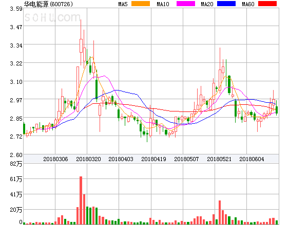The image size is (308, 225).
Task: Click the MA60 legend label
Action: click(x=248, y=4)
